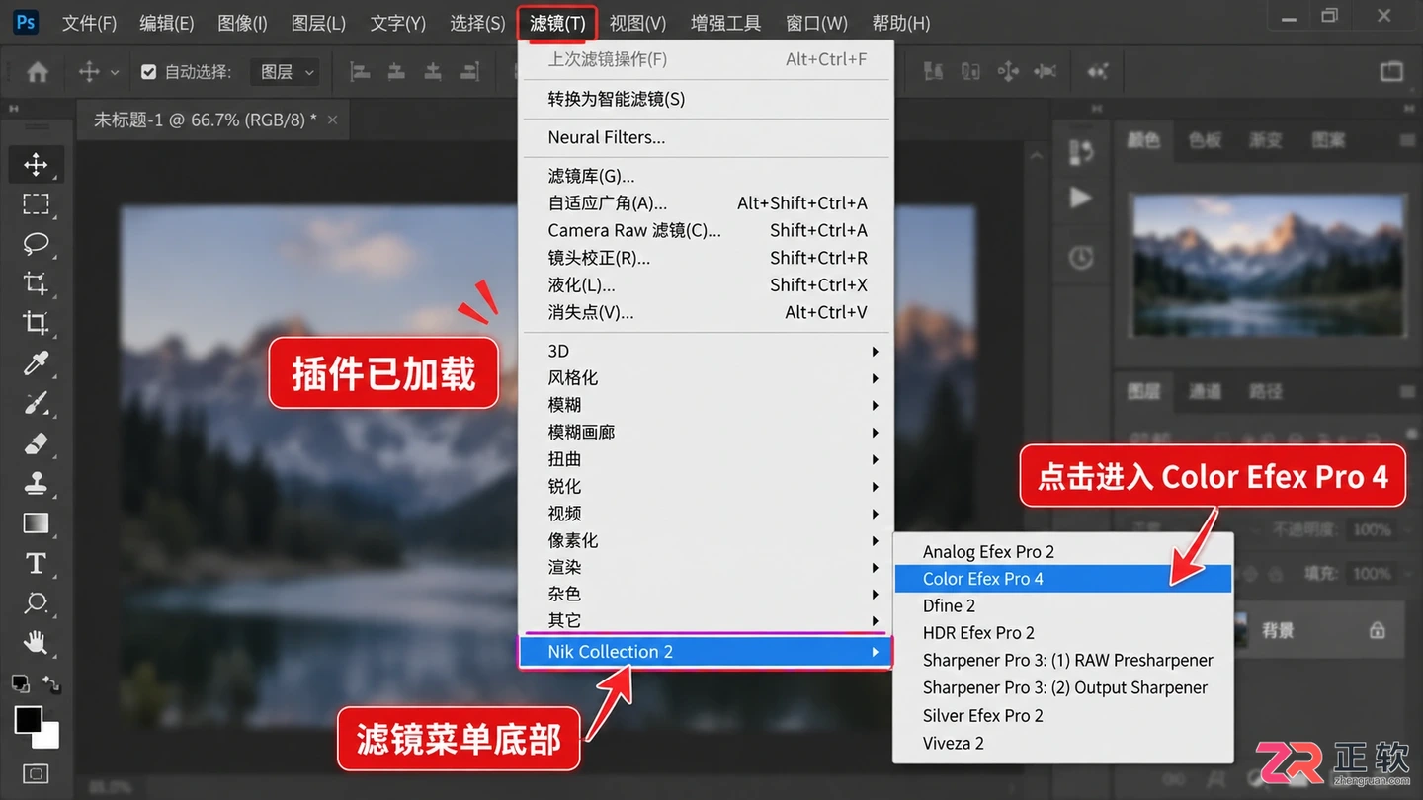Viewport: 1423px width, 800px height.
Task: Select the Move tool in the toolbox
Action: tap(36, 164)
